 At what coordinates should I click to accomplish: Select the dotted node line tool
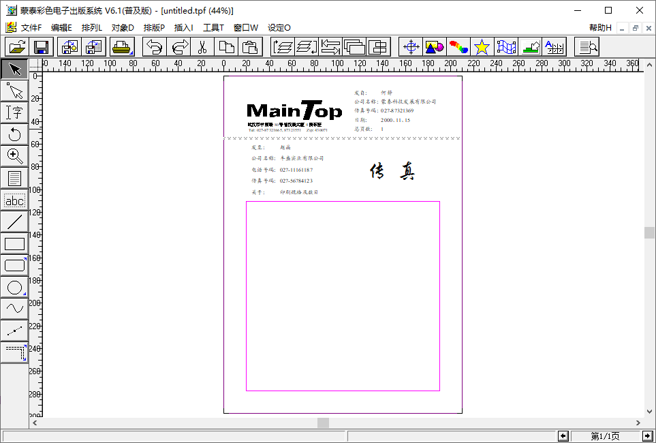tap(14, 331)
